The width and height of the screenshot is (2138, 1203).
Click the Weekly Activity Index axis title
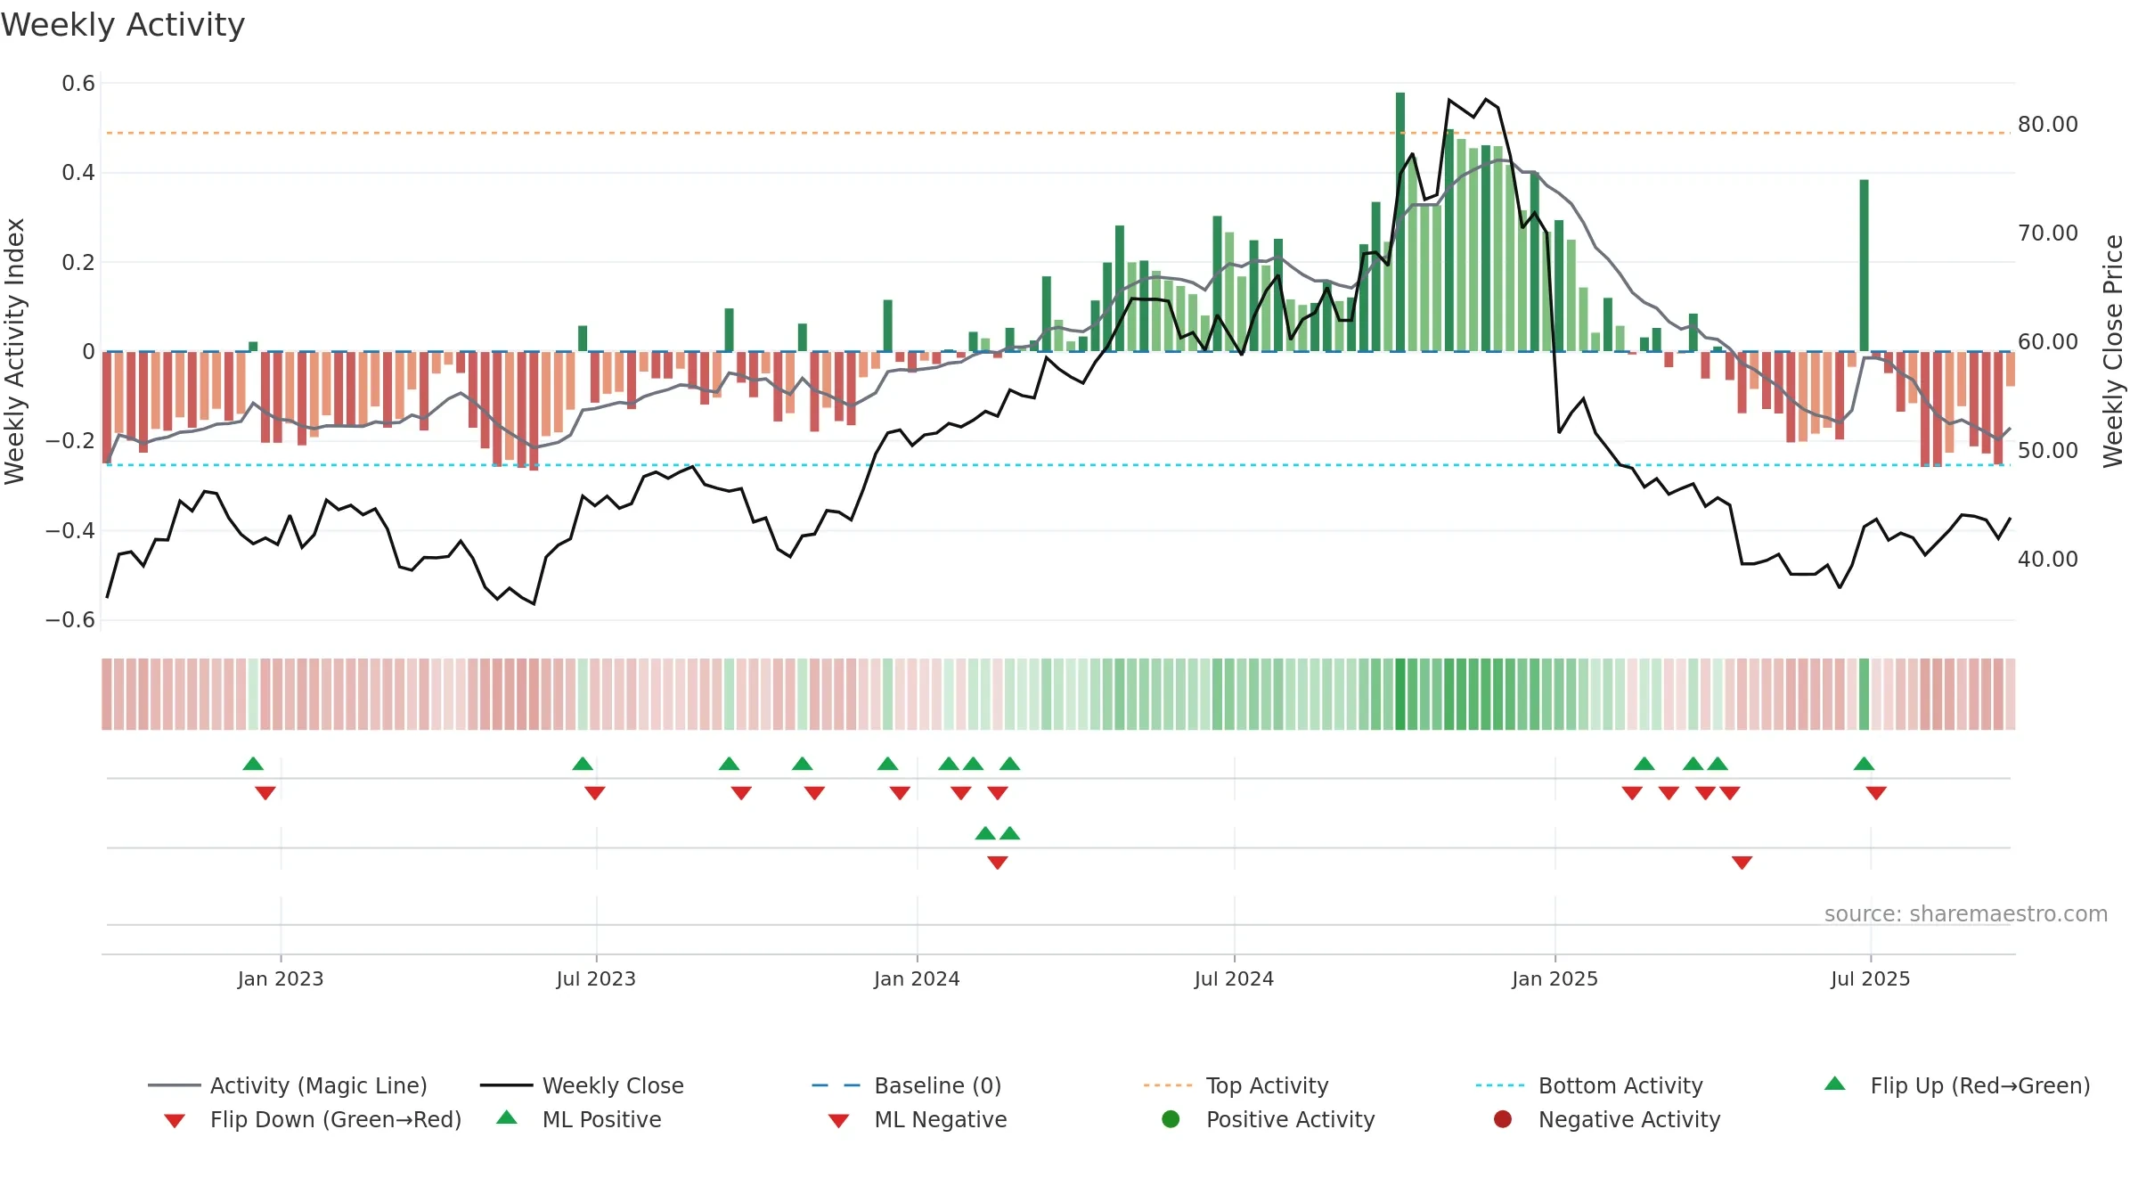(x=14, y=351)
